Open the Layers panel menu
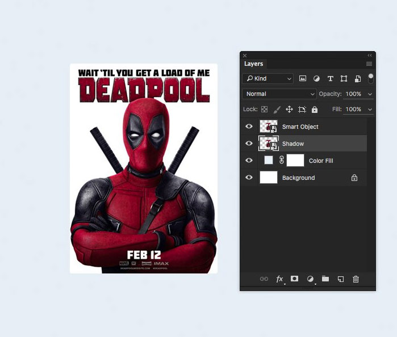Screen dimensions: 397x337 tap(369, 64)
